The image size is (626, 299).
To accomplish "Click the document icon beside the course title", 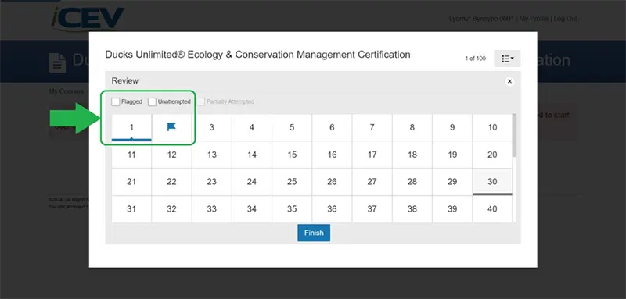I will pos(57,62).
